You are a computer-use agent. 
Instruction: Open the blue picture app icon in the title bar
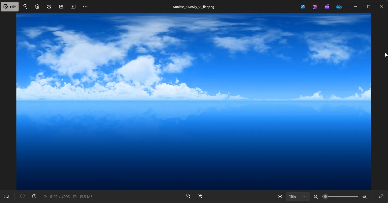click(303, 7)
